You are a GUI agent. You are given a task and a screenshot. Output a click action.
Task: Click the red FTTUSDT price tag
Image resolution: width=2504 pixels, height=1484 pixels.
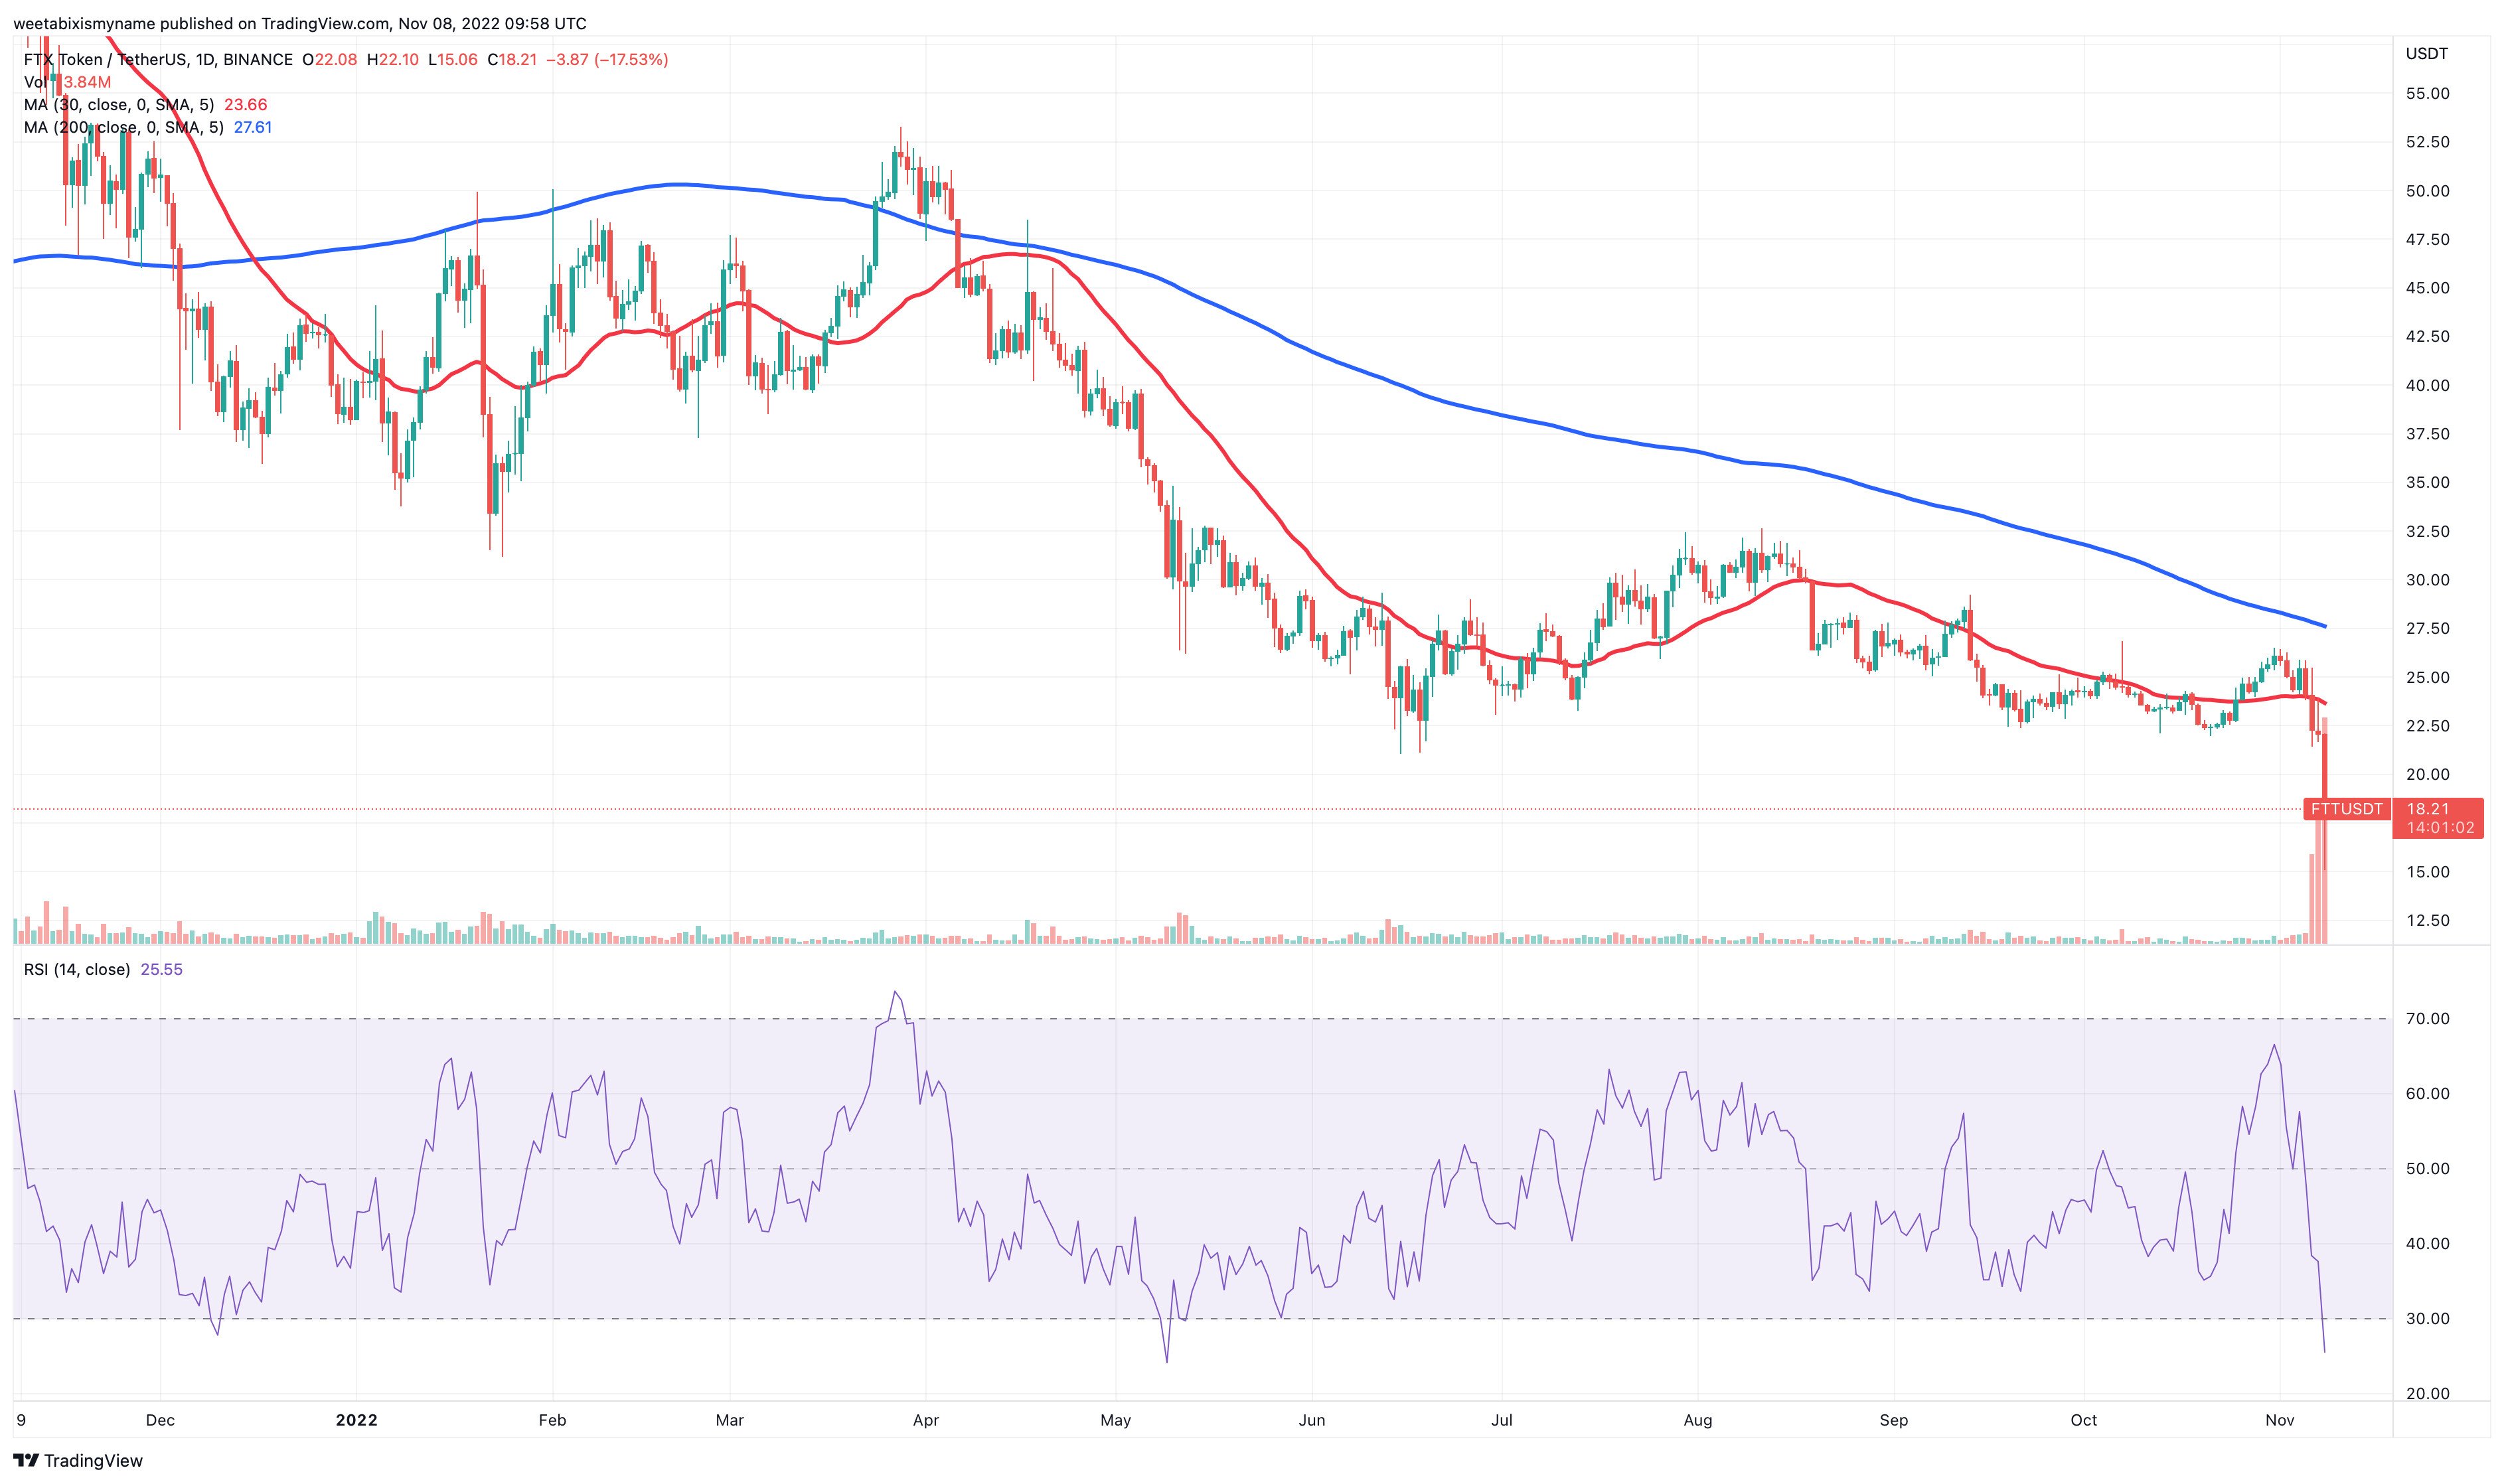[x=2346, y=809]
